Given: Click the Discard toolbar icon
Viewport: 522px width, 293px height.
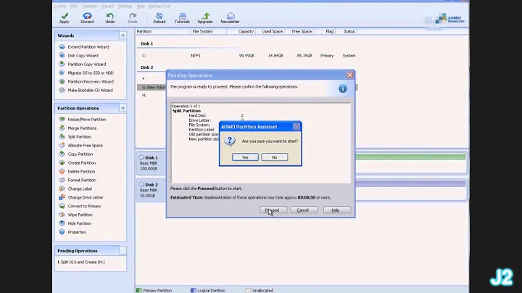Looking at the screenshot, I should coord(87,18).
